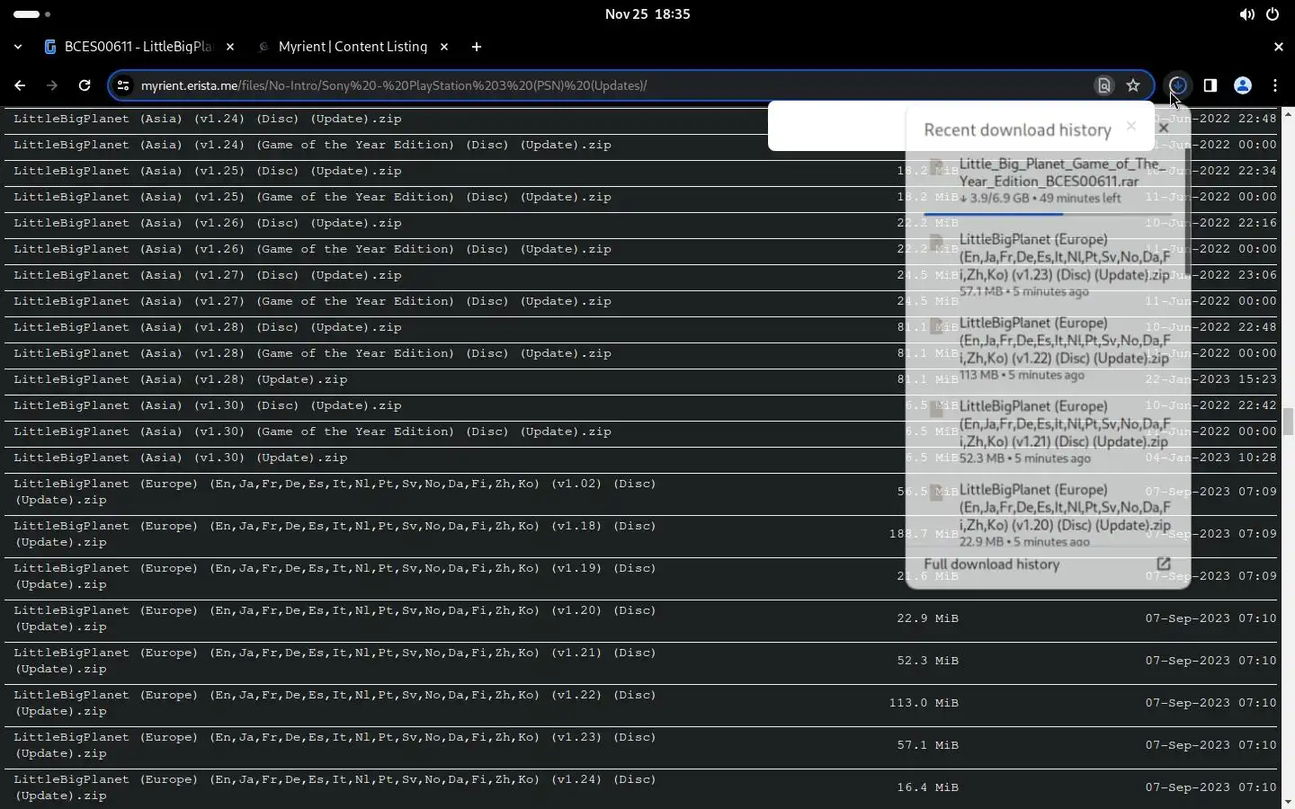Viewport: 1295px width, 809px height.
Task: Open the system volume indicator
Action: click(1246, 14)
